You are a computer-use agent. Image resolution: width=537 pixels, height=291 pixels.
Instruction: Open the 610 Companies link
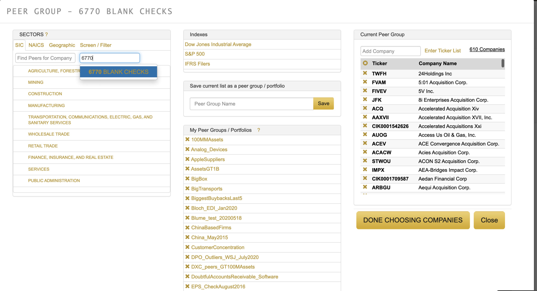(487, 49)
